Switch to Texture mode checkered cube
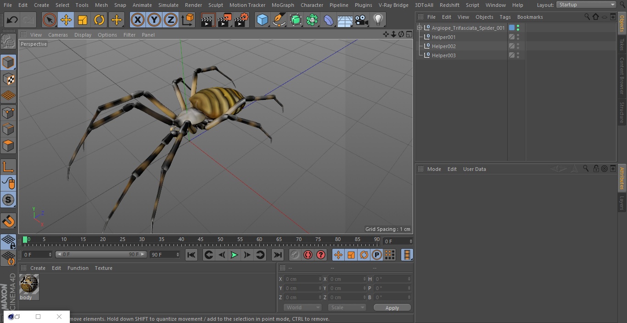Viewport: 627px width, 323px height. pos(8,79)
